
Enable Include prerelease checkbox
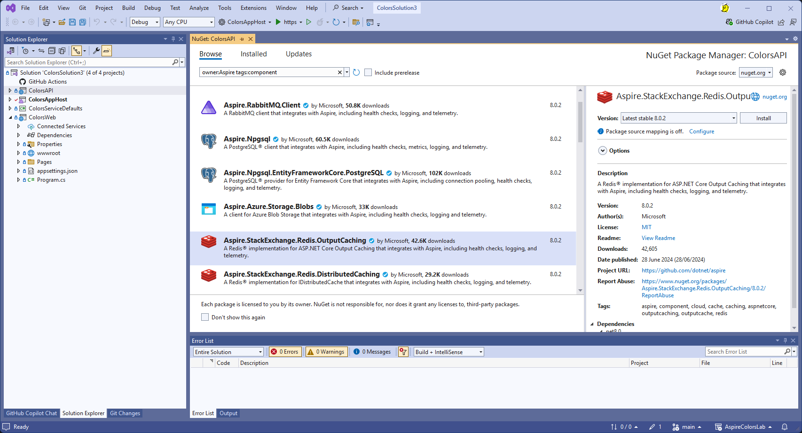coord(368,72)
